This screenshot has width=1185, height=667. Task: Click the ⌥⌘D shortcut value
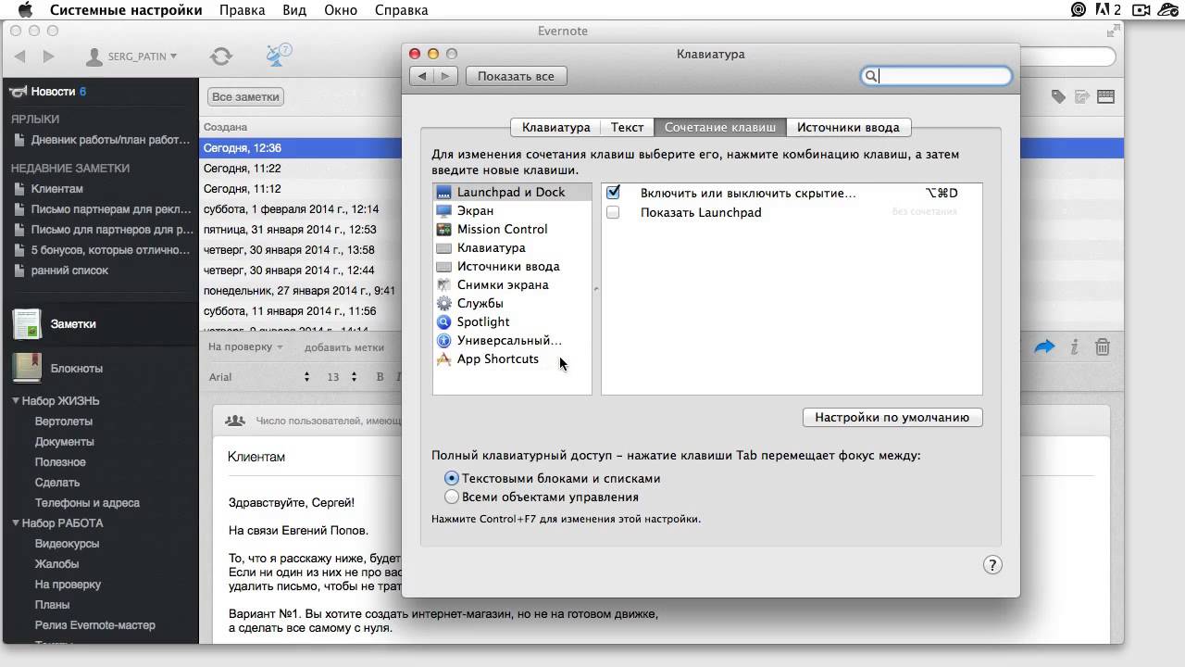coord(942,193)
